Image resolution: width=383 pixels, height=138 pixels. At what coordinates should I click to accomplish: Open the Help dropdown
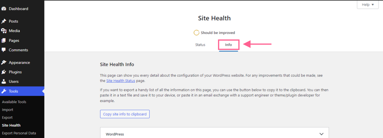click(368, 5)
